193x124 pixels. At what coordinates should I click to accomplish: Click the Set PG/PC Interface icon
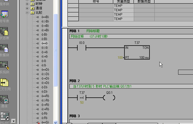coord(4,117)
